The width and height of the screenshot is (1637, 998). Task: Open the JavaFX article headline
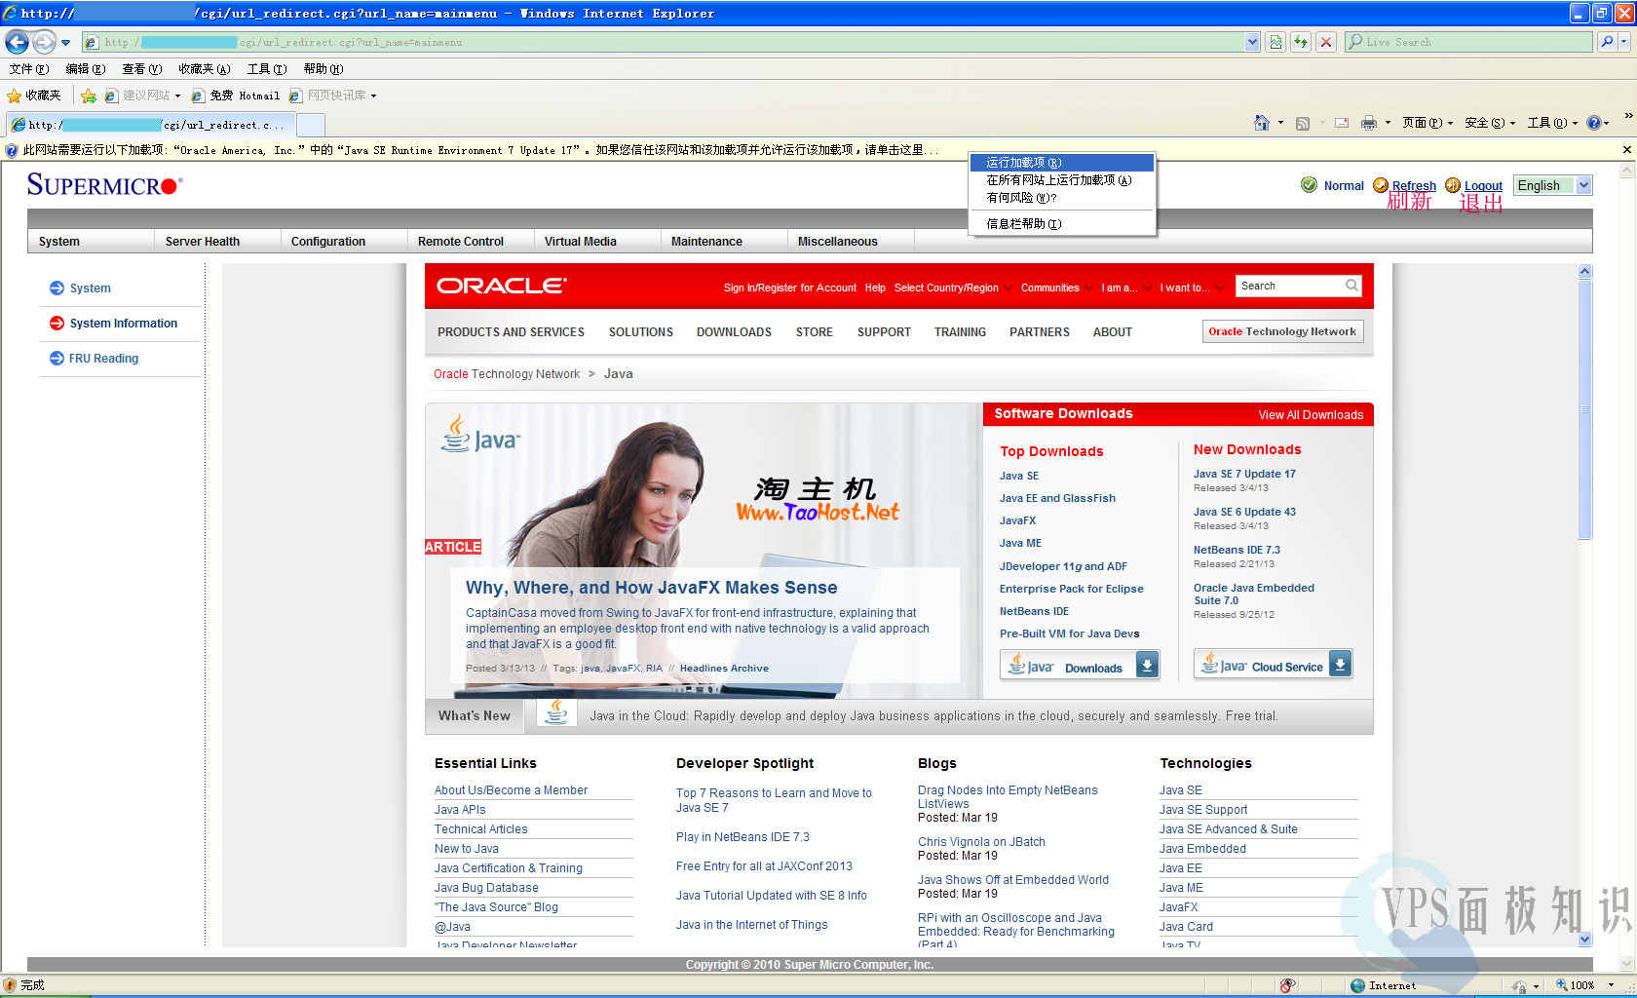[651, 588]
